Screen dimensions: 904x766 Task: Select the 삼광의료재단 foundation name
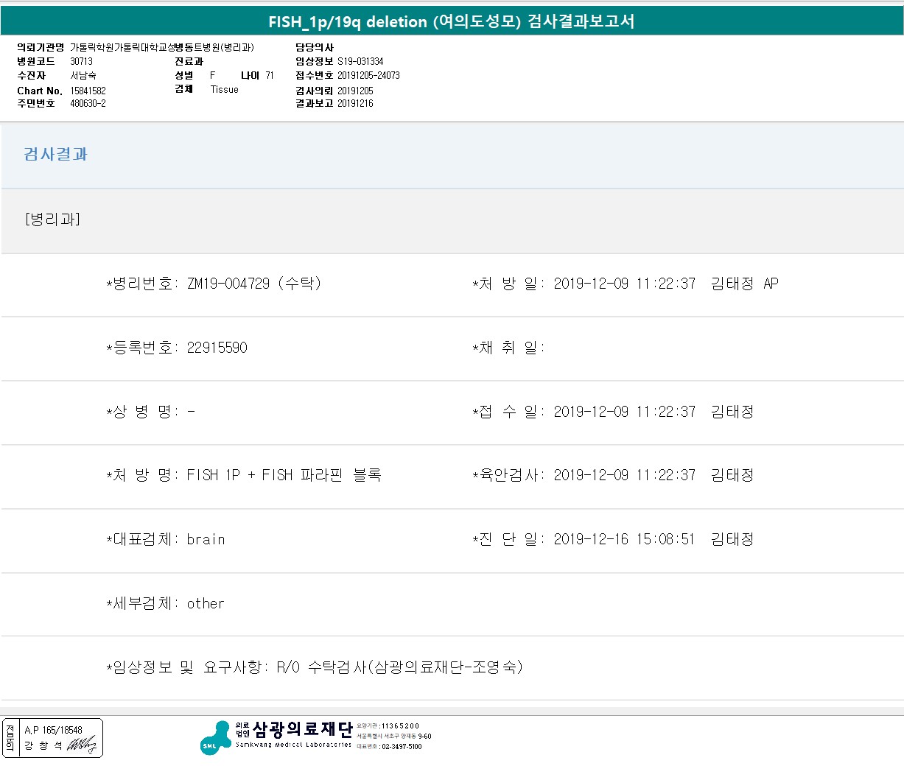[x=303, y=729]
